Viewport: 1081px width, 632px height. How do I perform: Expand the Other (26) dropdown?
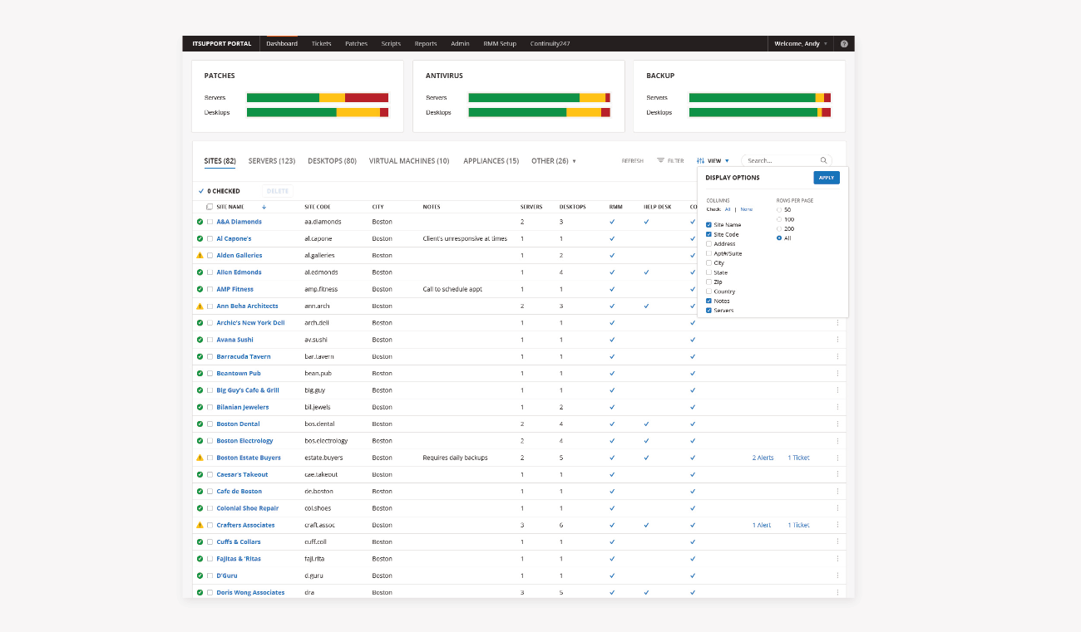[x=553, y=161]
